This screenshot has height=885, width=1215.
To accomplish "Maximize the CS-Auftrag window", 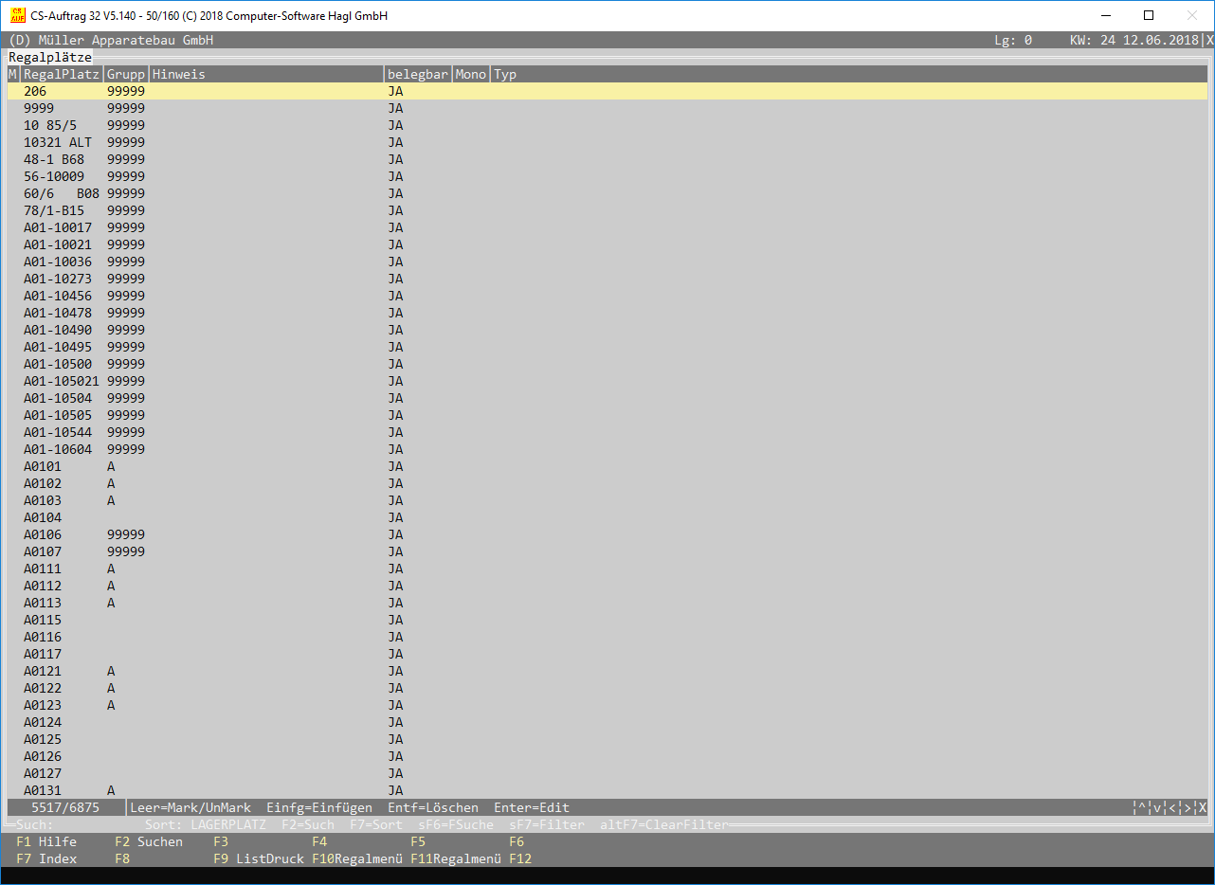I will (x=1149, y=15).
